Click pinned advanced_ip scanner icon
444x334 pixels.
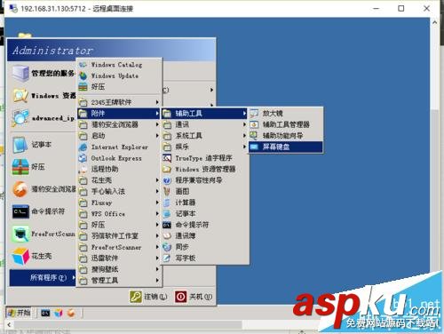(20, 118)
